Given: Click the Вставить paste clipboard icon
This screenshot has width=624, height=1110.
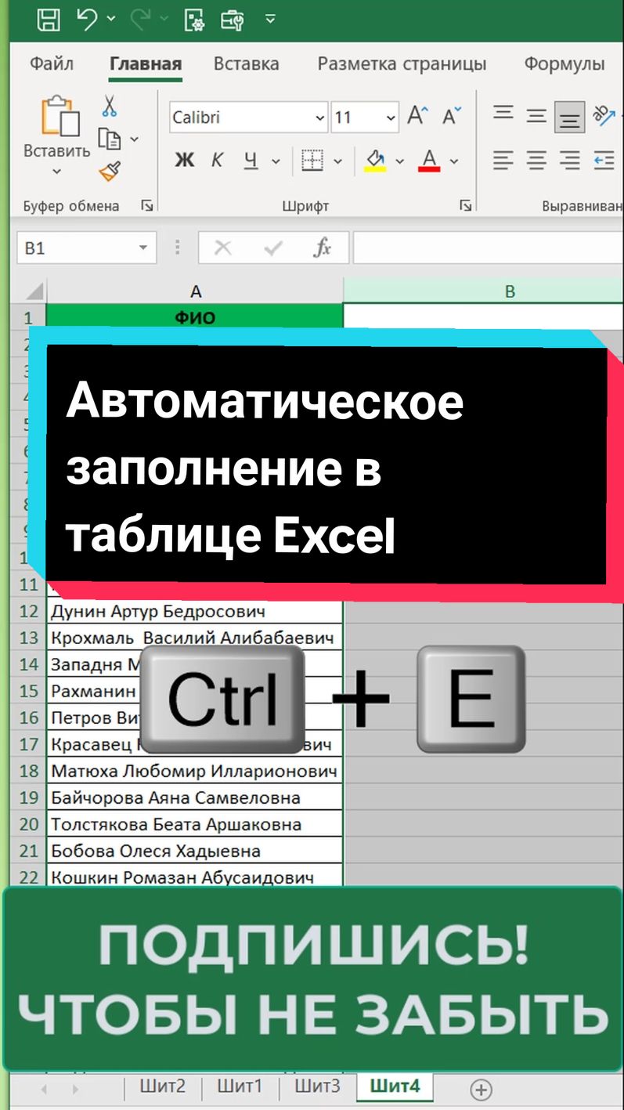Looking at the screenshot, I should pos(60,115).
